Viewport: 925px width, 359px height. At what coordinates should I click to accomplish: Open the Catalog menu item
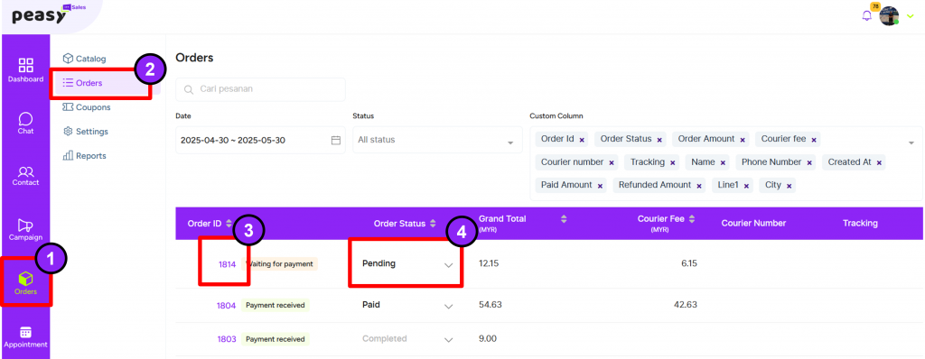pos(84,59)
